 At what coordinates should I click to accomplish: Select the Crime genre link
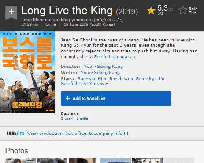pyautogui.click(x=51, y=24)
